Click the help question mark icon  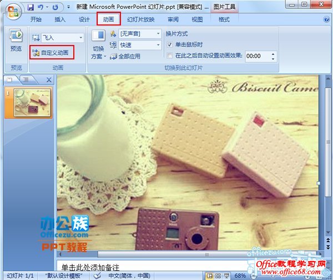(x=326, y=19)
